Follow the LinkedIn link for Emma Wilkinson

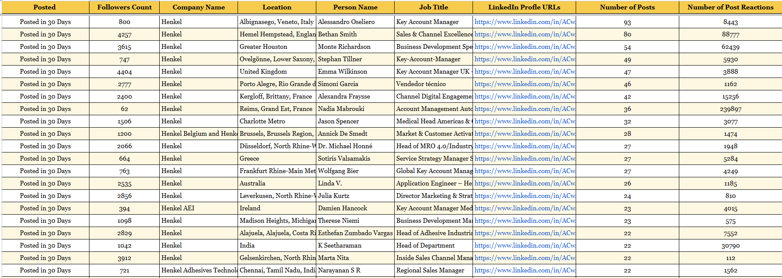click(525, 72)
